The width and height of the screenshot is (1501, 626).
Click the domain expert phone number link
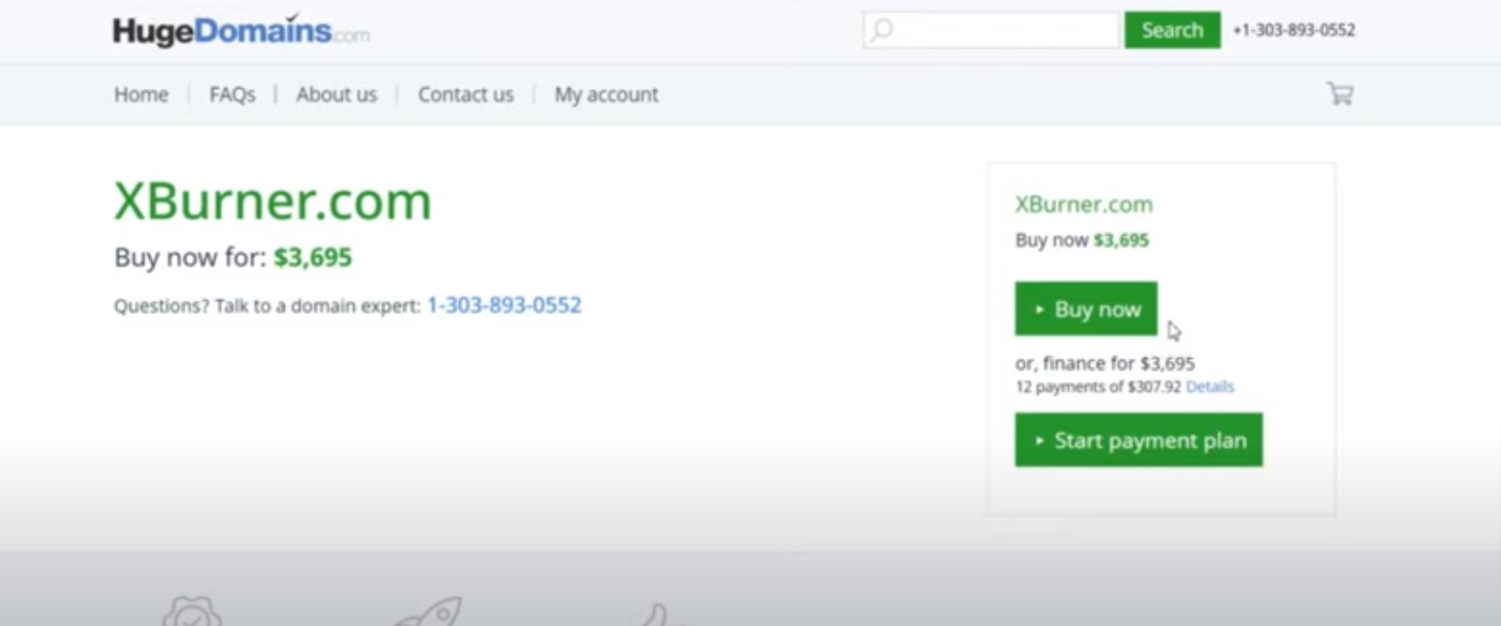tap(504, 306)
